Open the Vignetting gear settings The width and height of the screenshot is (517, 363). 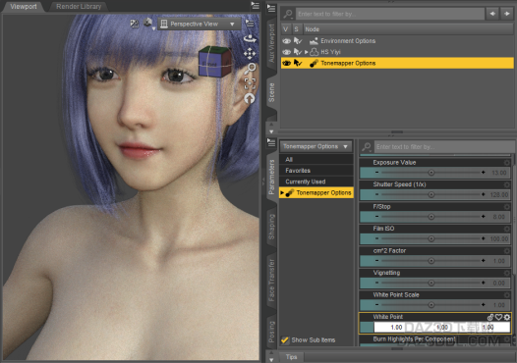(507, 273)
